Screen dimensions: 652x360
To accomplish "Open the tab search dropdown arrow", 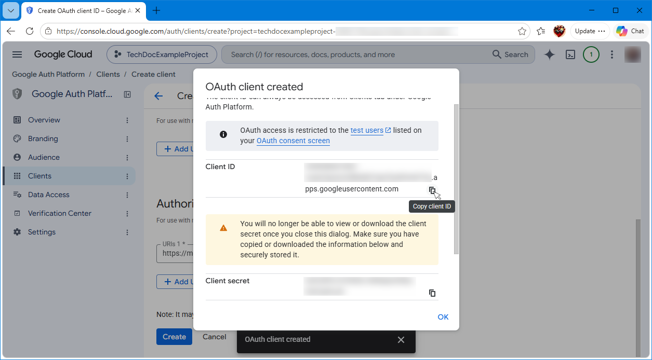I will click(x=11, y=10).
